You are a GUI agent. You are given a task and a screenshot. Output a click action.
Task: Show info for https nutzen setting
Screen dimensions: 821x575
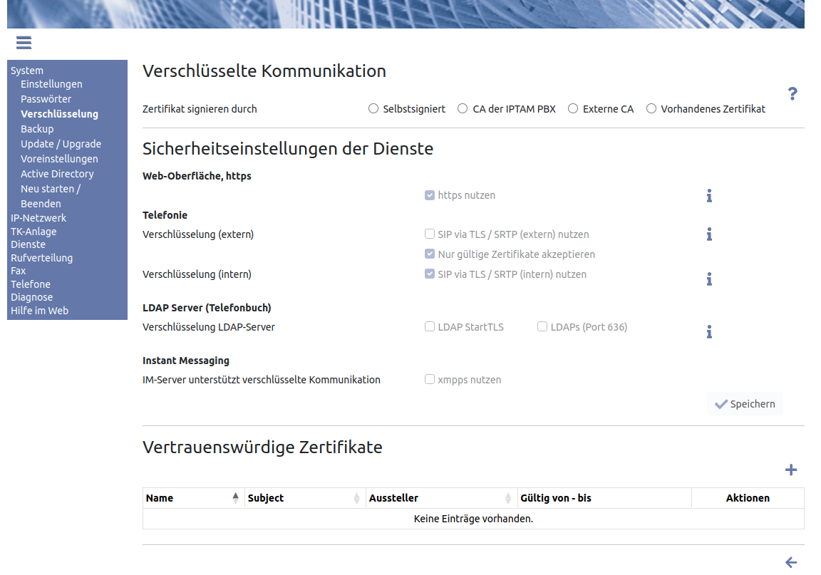pyautogui.click(x=709, y=196)
